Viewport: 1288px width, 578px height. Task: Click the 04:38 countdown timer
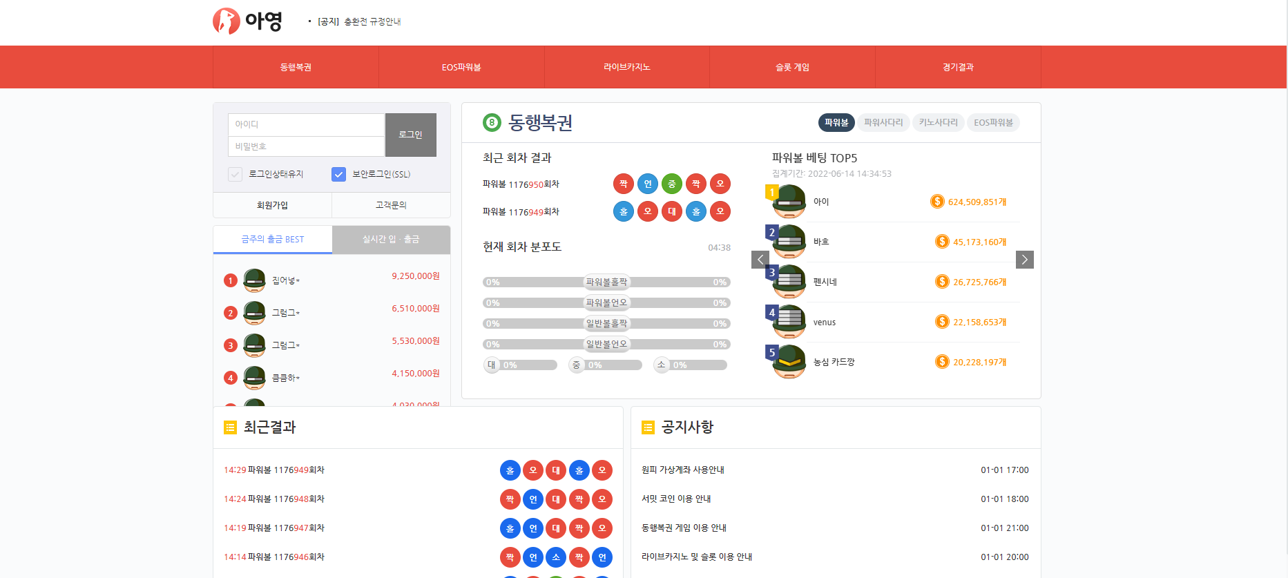point(719,247)
